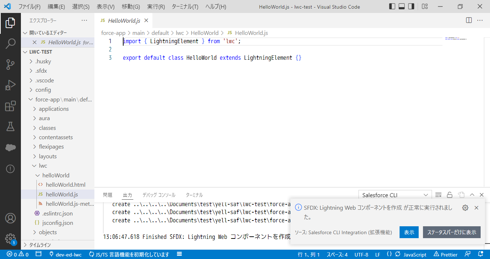Screen dimensions: 490x259
Task: Click Show Only in Status Bar button
Action: click(x=452, y=232)
